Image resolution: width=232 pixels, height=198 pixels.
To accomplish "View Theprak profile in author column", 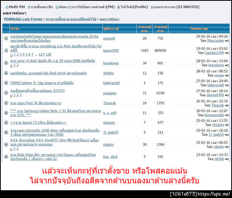I will tap(109, 103).
